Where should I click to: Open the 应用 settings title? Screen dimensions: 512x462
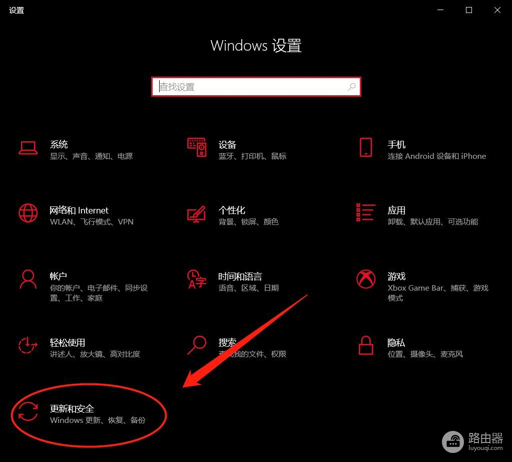pos(396,210)
